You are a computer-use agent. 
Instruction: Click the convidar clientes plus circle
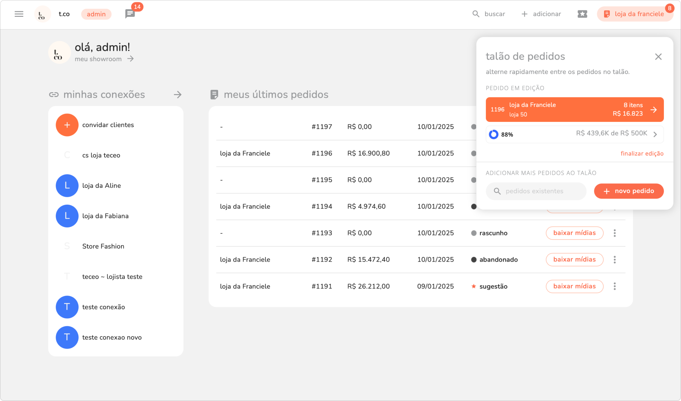67,125
